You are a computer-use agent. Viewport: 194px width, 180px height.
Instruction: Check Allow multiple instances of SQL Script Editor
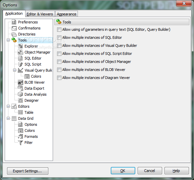point(59,54)
